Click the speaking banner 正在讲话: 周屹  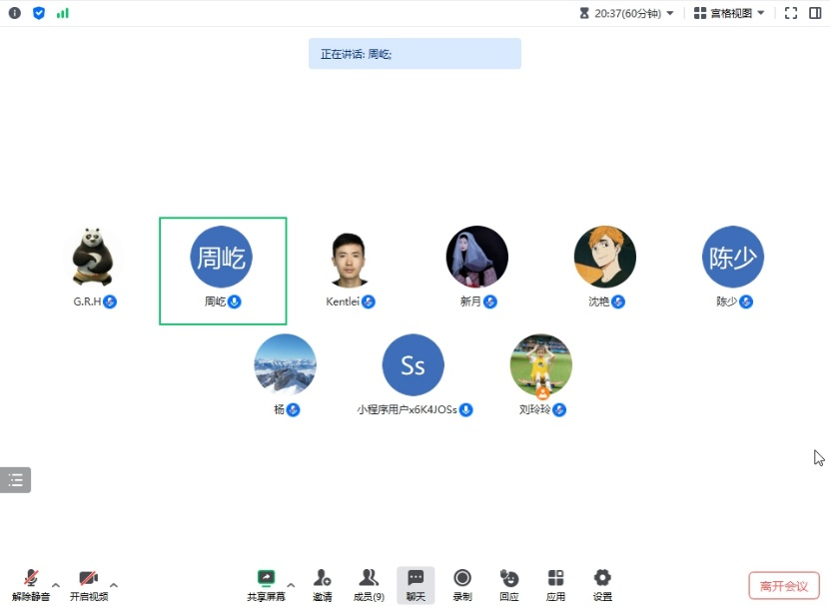[x=415, y=54]
